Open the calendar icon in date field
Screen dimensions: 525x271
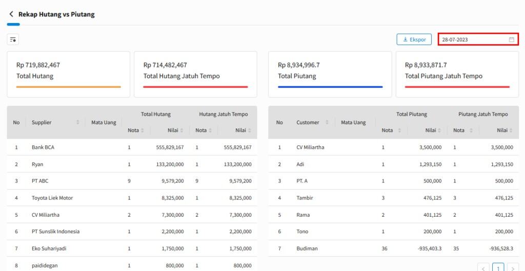(x=511, y=39)
